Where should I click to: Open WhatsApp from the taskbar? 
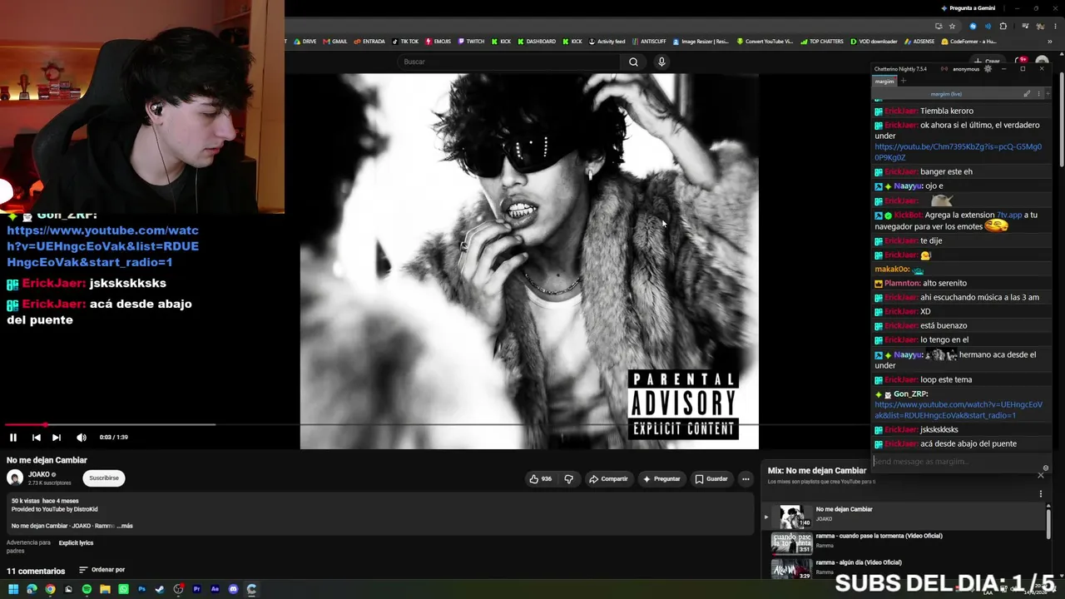click(x=123, y=590)
